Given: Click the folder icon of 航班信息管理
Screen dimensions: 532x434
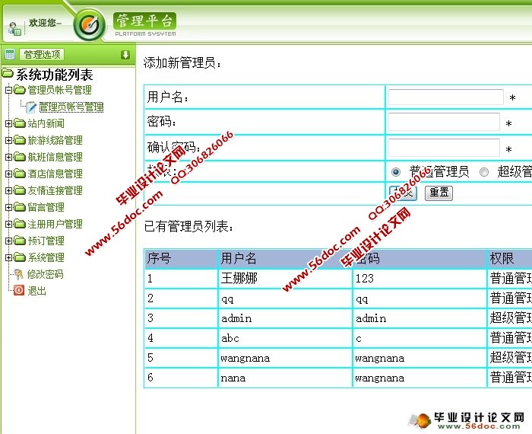Looking at the screenshot, I should pyautogui.click(x=20, y=156).
